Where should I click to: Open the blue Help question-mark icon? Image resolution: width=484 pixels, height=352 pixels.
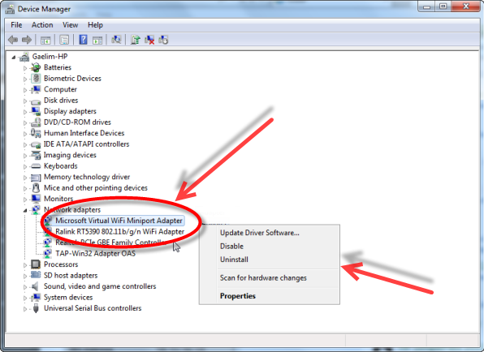[83, 40]
